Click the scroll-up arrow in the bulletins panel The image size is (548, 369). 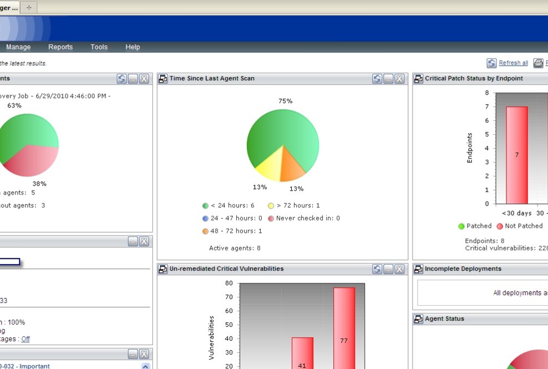point(145,366)
